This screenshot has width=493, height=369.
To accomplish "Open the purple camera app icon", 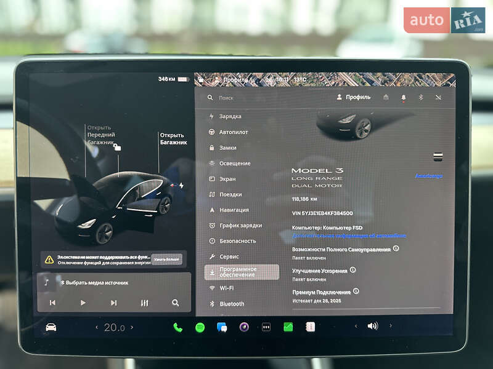I will [x=244, y=327].
